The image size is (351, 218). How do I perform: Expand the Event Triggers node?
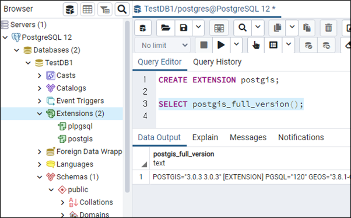click(x=40, y=101)
